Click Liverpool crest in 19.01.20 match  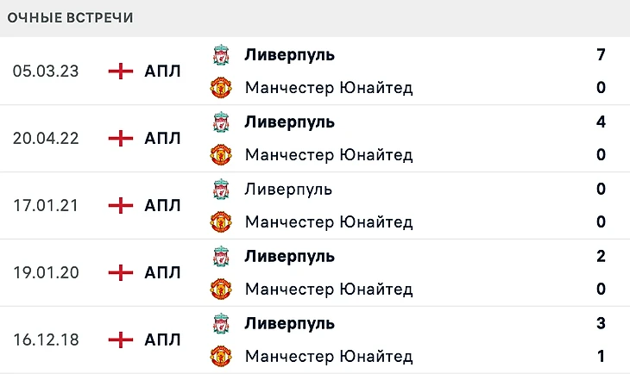pyautogui.click(x=221, y=256)
